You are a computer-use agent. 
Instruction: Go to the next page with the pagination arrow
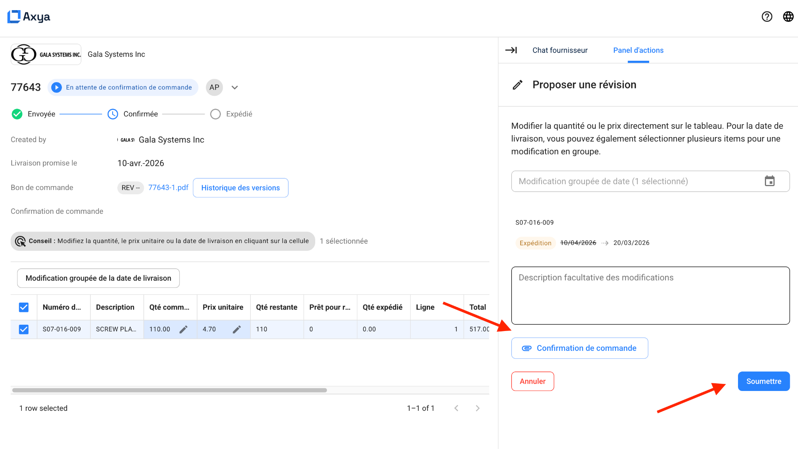478,408
